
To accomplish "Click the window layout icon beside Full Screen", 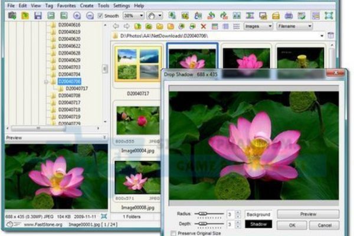I will click(316, 15).
